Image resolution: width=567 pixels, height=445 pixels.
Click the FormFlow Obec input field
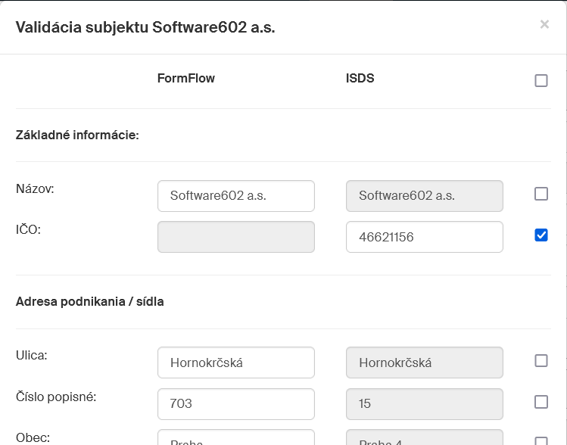click(236, 438)
